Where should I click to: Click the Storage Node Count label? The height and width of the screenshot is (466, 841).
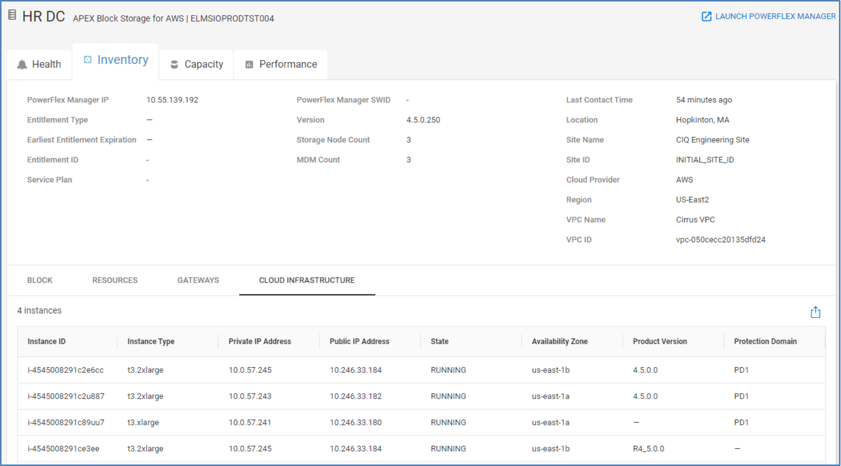(333, 140)
